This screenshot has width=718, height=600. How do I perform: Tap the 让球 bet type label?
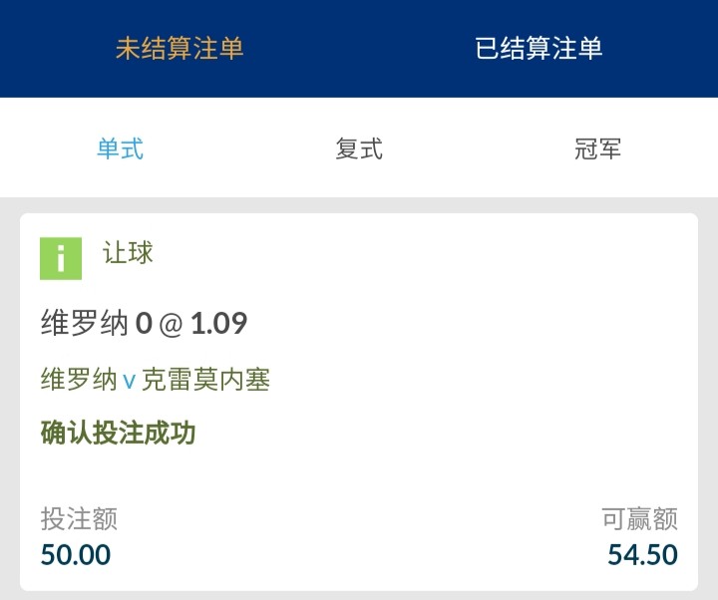pyautogui.click(x=128, y=253)
